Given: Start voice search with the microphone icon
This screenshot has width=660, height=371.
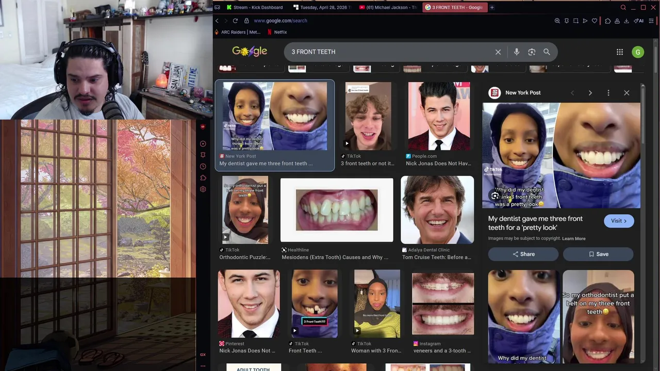Looking at the screenshot, I should [x=517, y=52].
